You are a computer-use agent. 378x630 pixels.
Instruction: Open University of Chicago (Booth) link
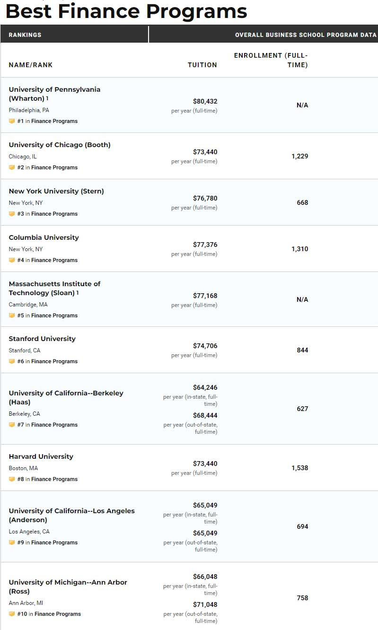(60, 145)
